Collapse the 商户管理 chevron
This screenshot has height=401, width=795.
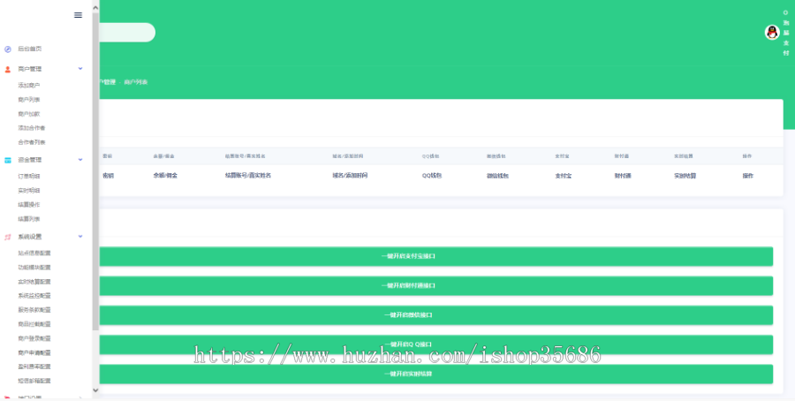pos(80,68)
